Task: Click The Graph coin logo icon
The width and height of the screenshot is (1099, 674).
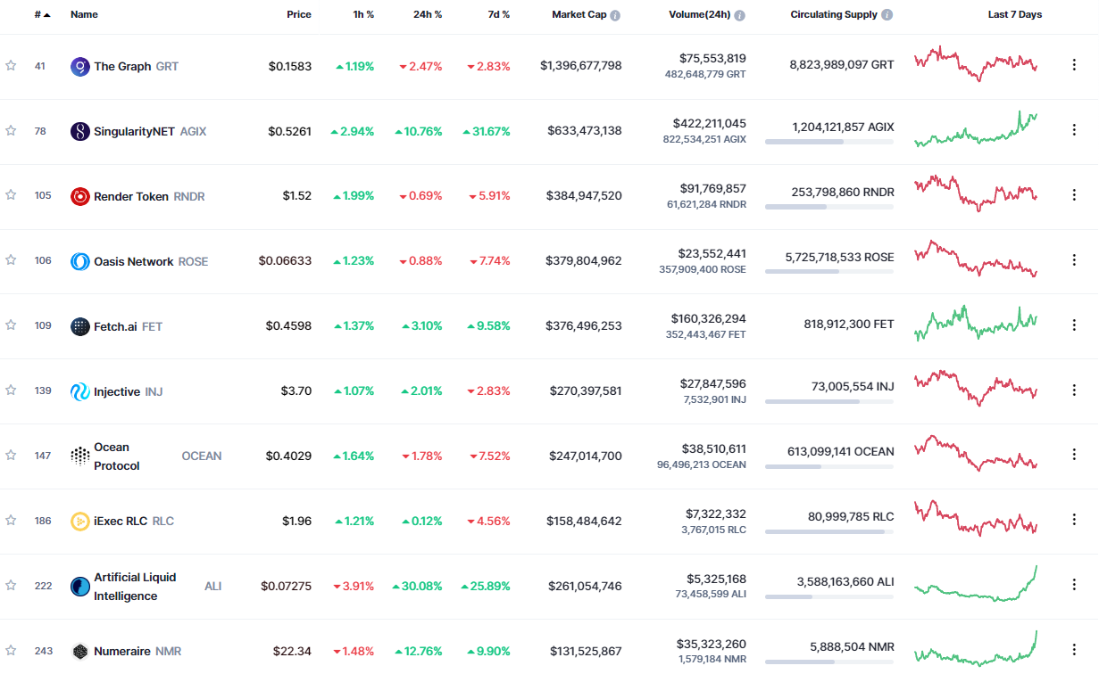Action: [79, 66]
